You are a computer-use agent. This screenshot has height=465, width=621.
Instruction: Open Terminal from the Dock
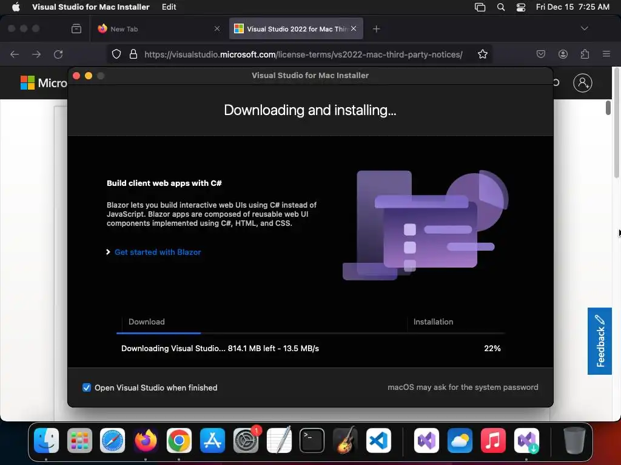pos(312,440)
